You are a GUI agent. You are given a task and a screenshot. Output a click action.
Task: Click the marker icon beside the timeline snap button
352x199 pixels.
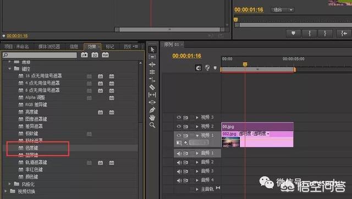click(215, 68)
